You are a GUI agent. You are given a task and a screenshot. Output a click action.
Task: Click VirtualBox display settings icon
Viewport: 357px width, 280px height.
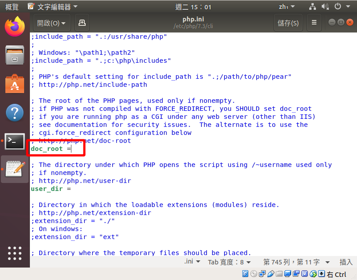(x=287, y=274)
